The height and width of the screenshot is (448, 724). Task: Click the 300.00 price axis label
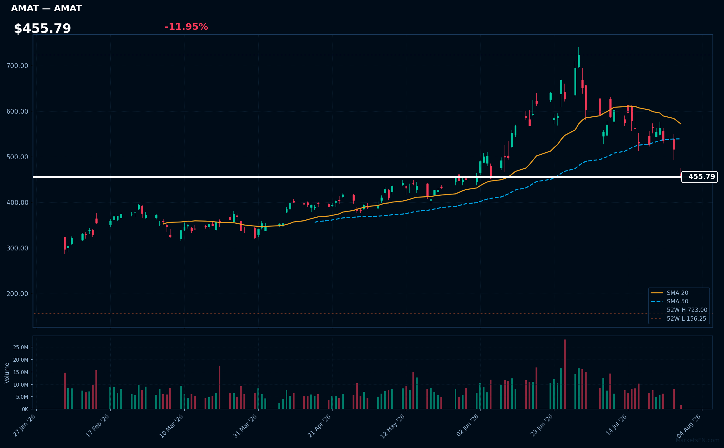coord(17,248)
